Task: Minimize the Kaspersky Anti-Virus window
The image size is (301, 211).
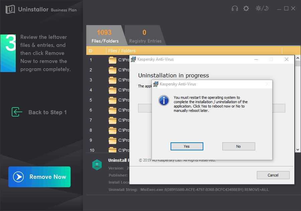Action: tap(256, 59)
